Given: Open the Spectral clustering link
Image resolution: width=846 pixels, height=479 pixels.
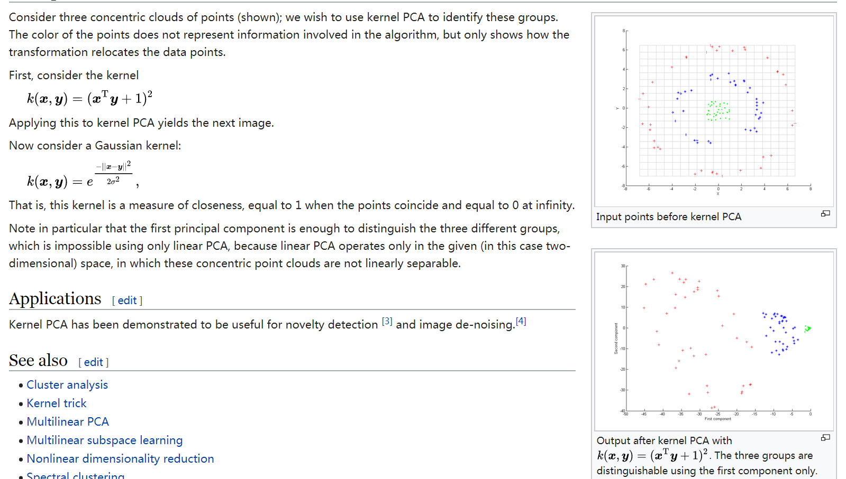Looking at the screenshot, I should pos(76,475).
